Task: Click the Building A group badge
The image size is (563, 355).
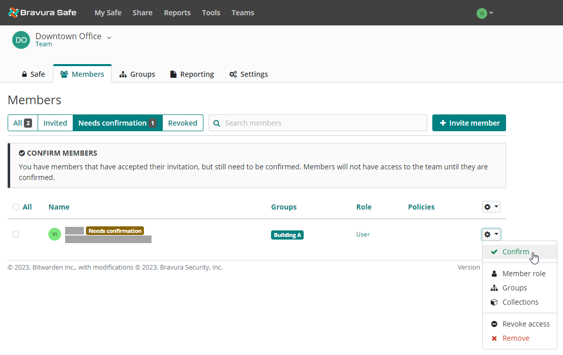Action: 287,235
